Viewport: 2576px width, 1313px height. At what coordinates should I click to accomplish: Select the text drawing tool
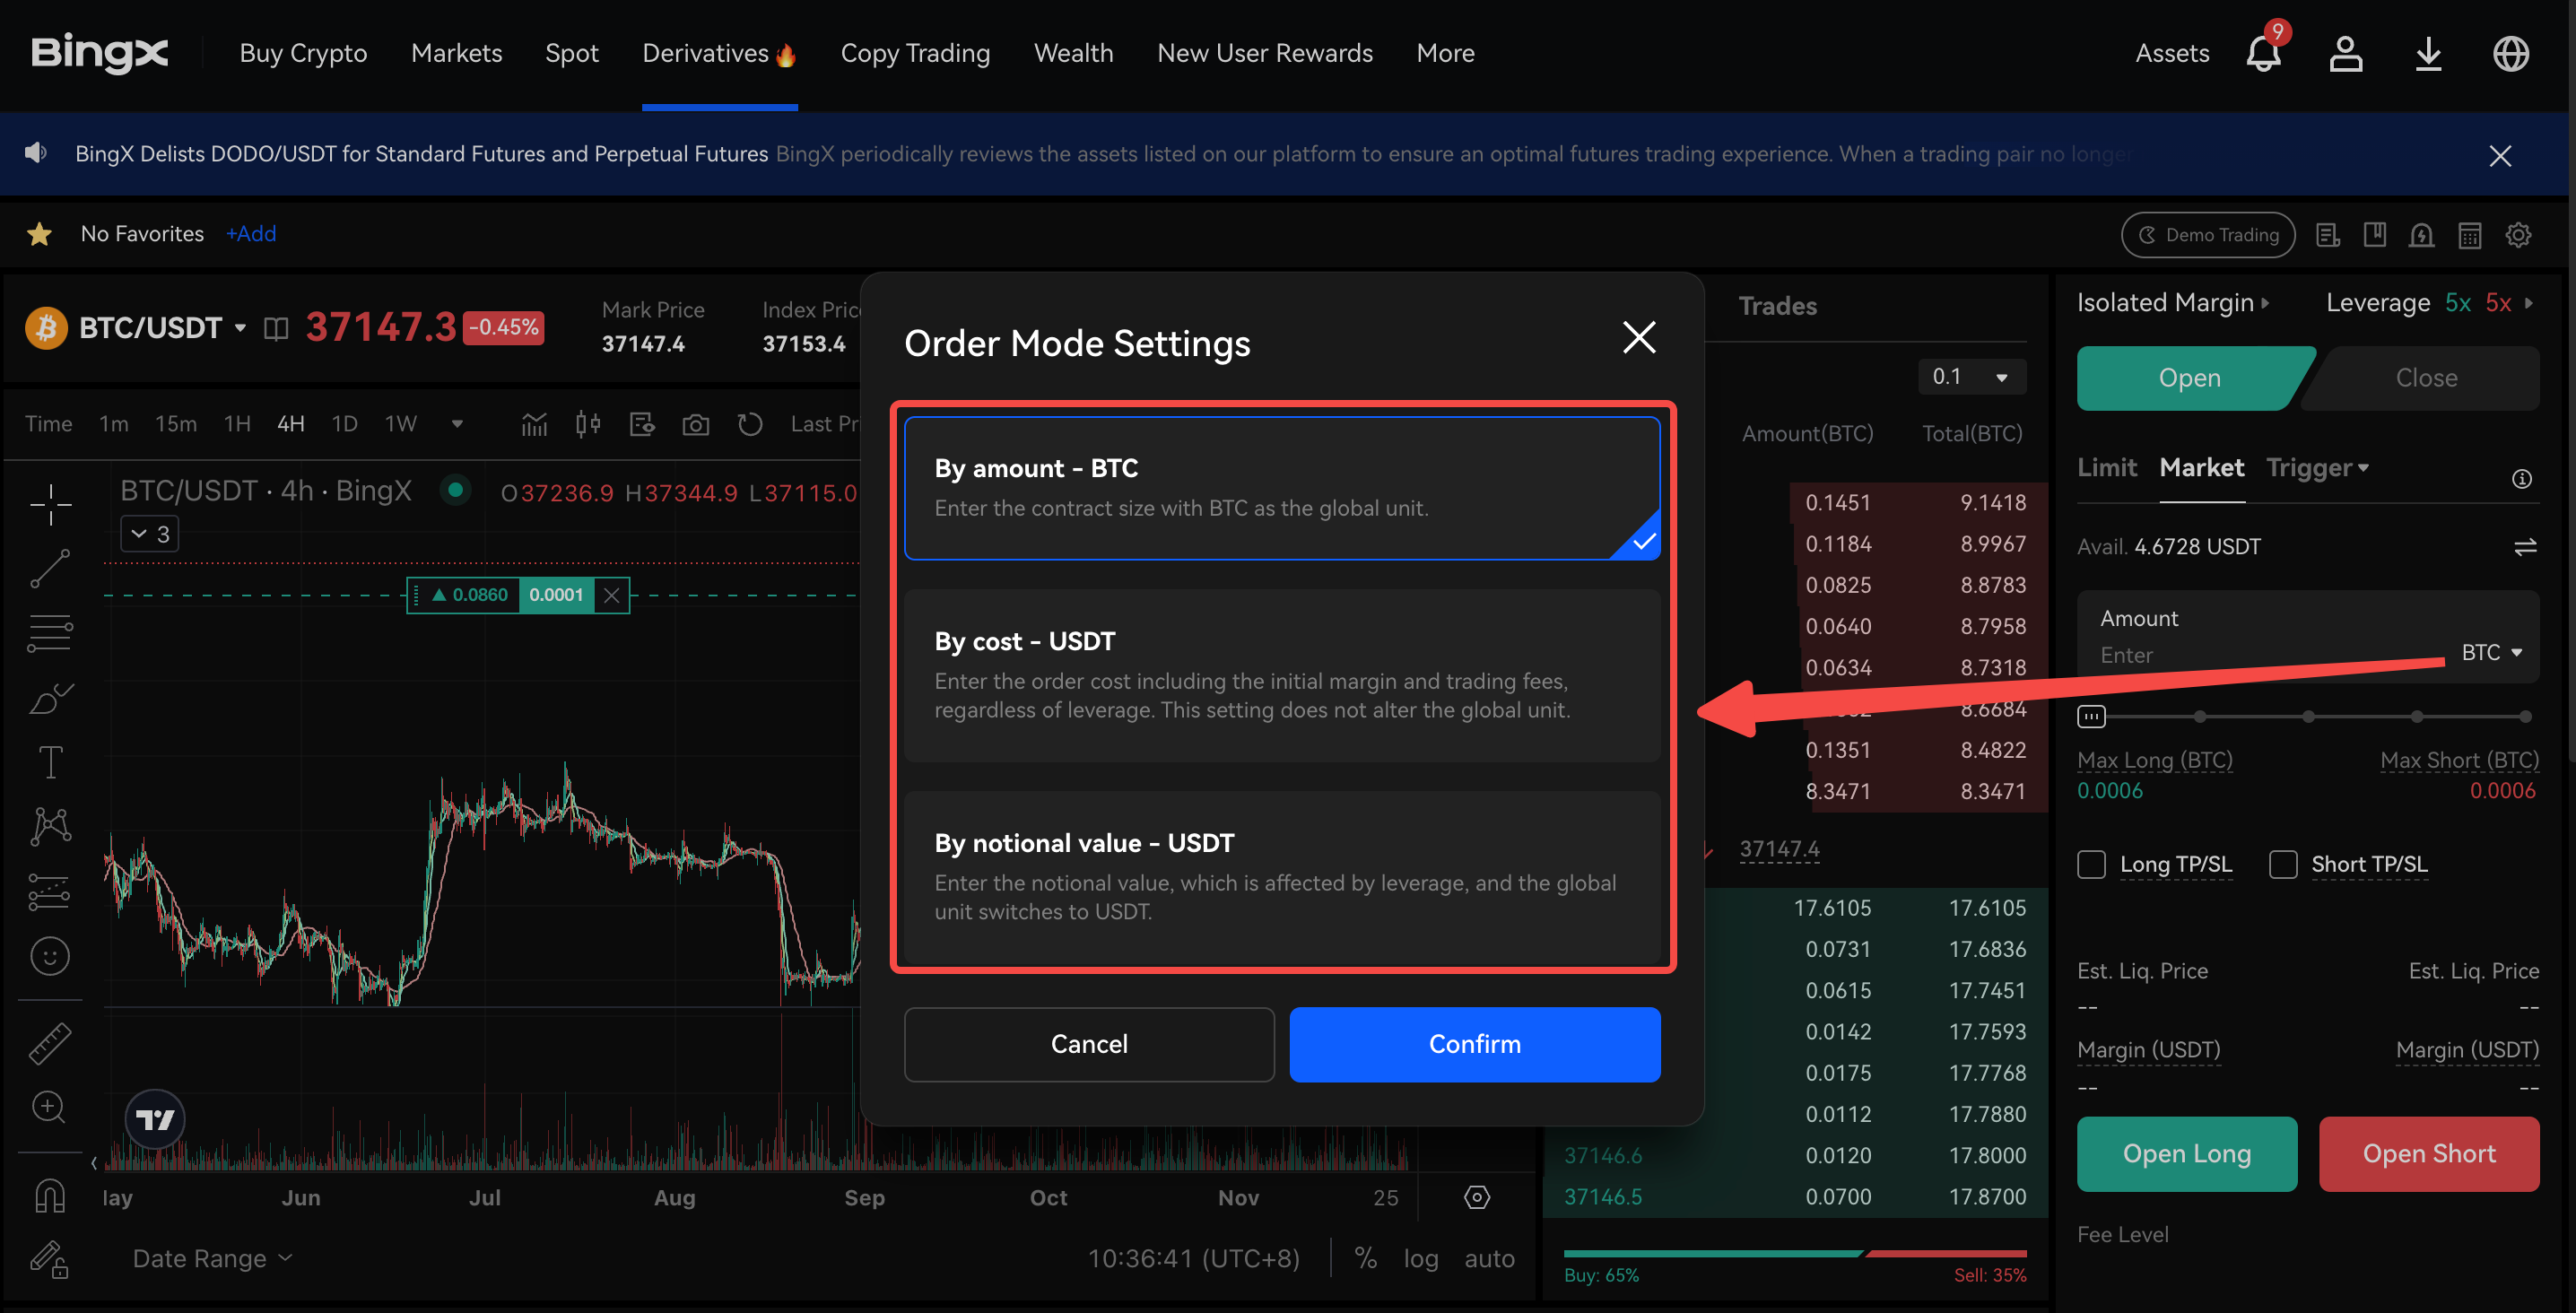click(50, 762)
